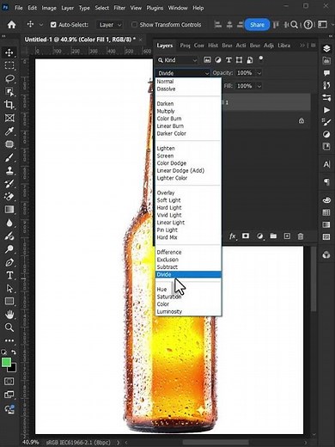Image resolution: width=335 pixels, height=447 pixels.
Task: Select Normal blend mode entry
Action: 165,82
